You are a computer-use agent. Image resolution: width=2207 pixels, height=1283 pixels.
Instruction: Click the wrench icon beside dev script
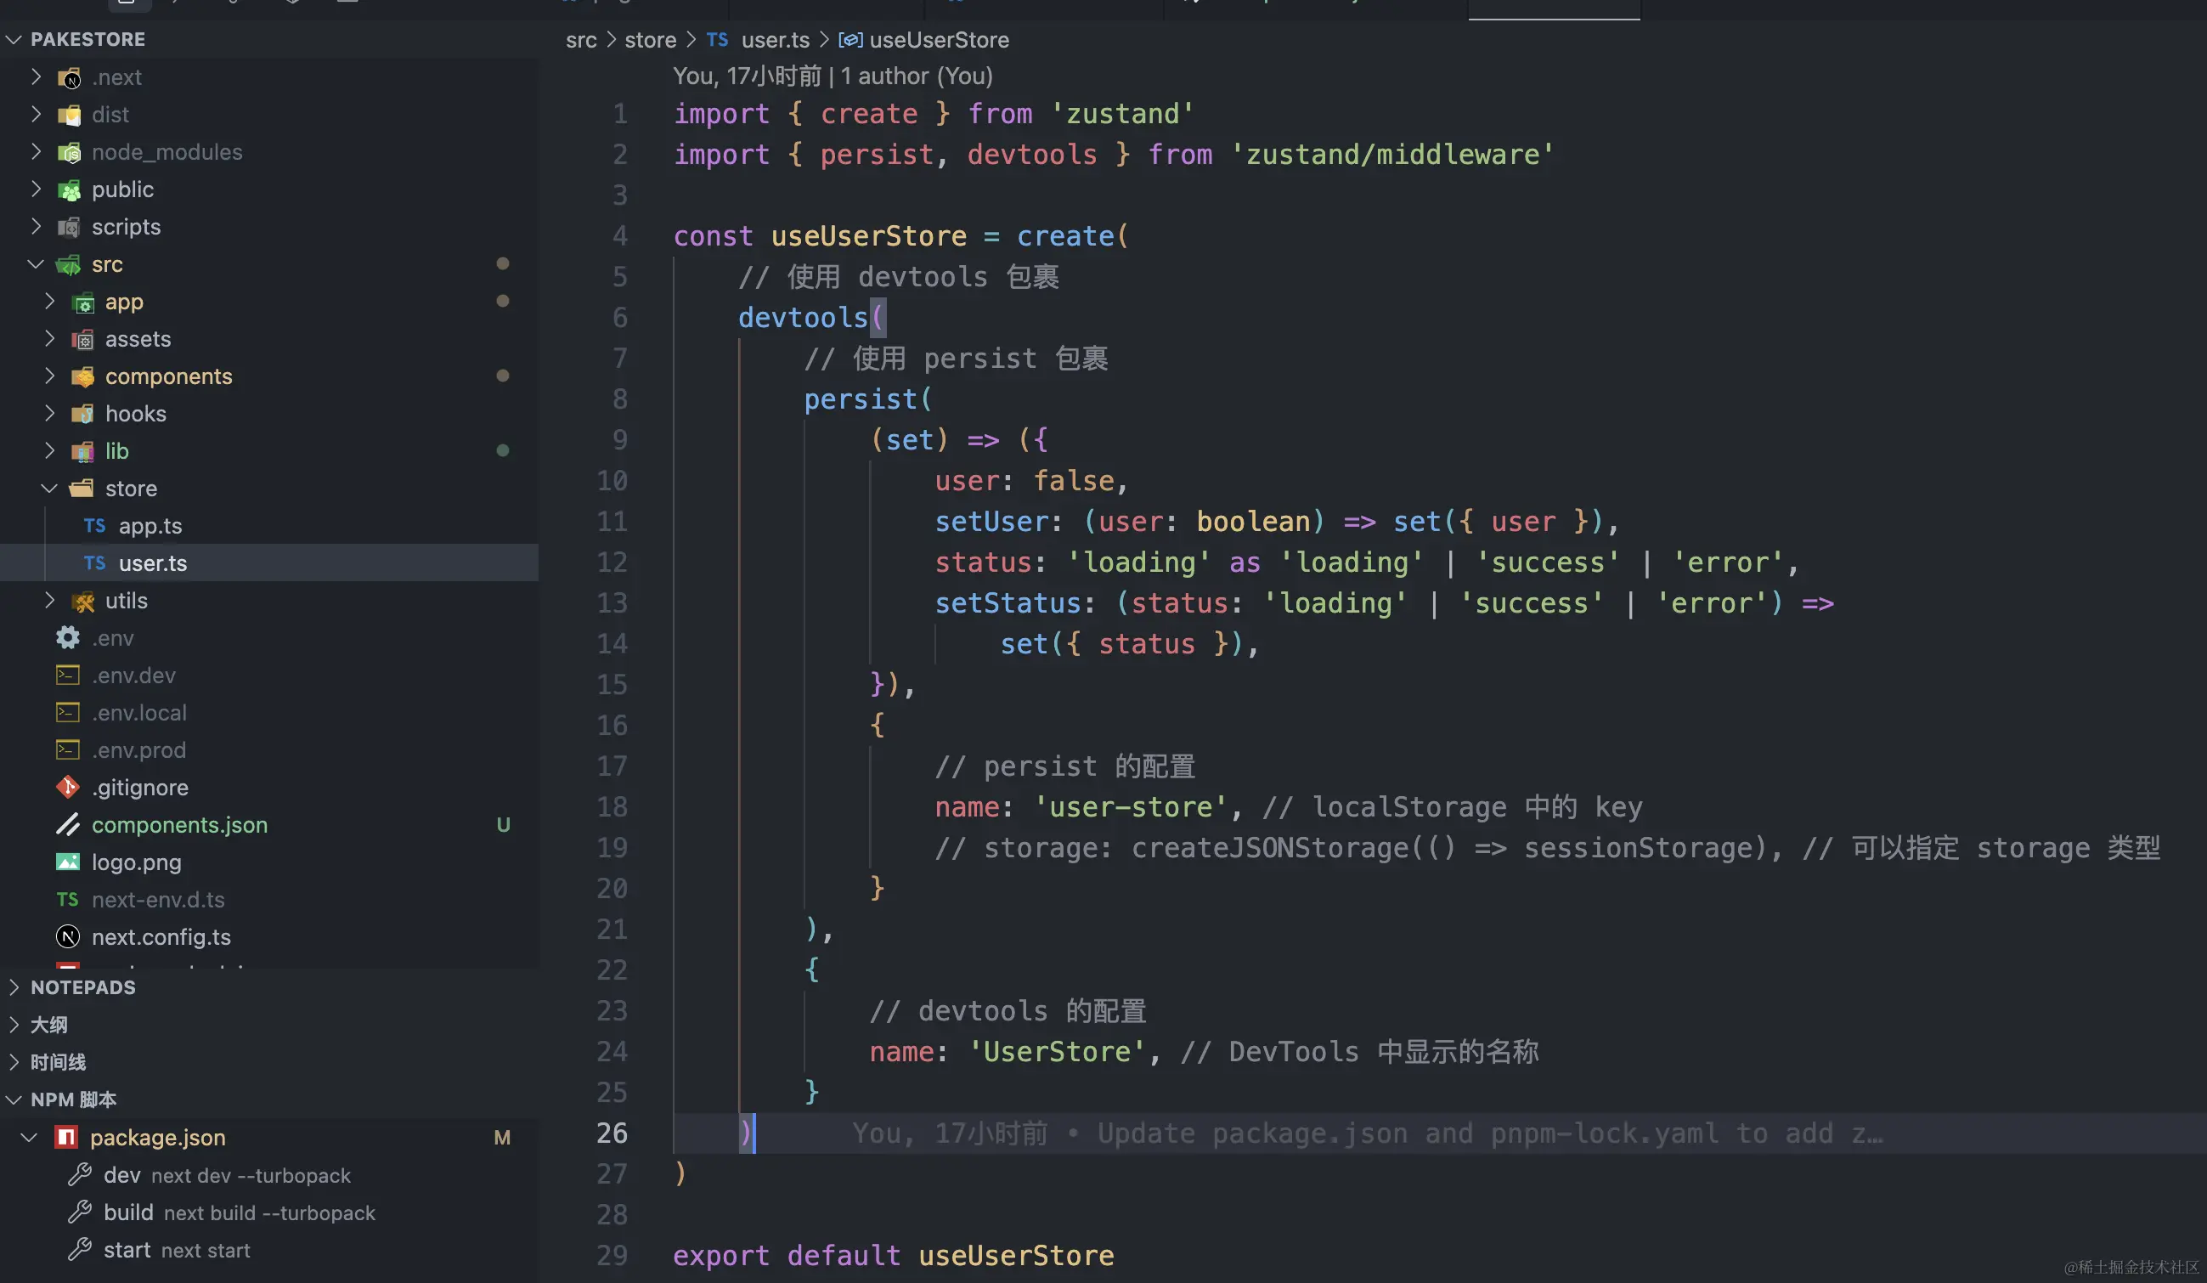click(x=80, y=1174)
